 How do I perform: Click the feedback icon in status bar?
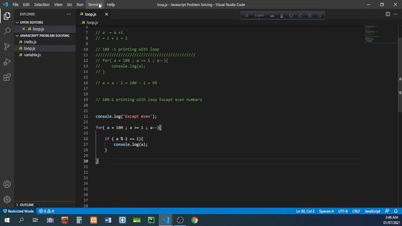pos(387,211)
